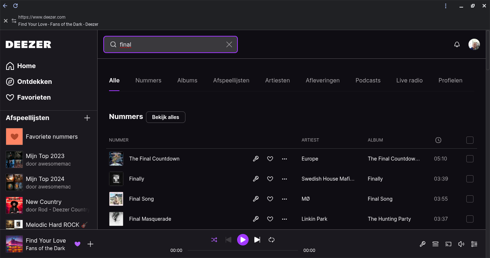
Task: Show lyrics for Final Masquerade
Action: [256, 219]
